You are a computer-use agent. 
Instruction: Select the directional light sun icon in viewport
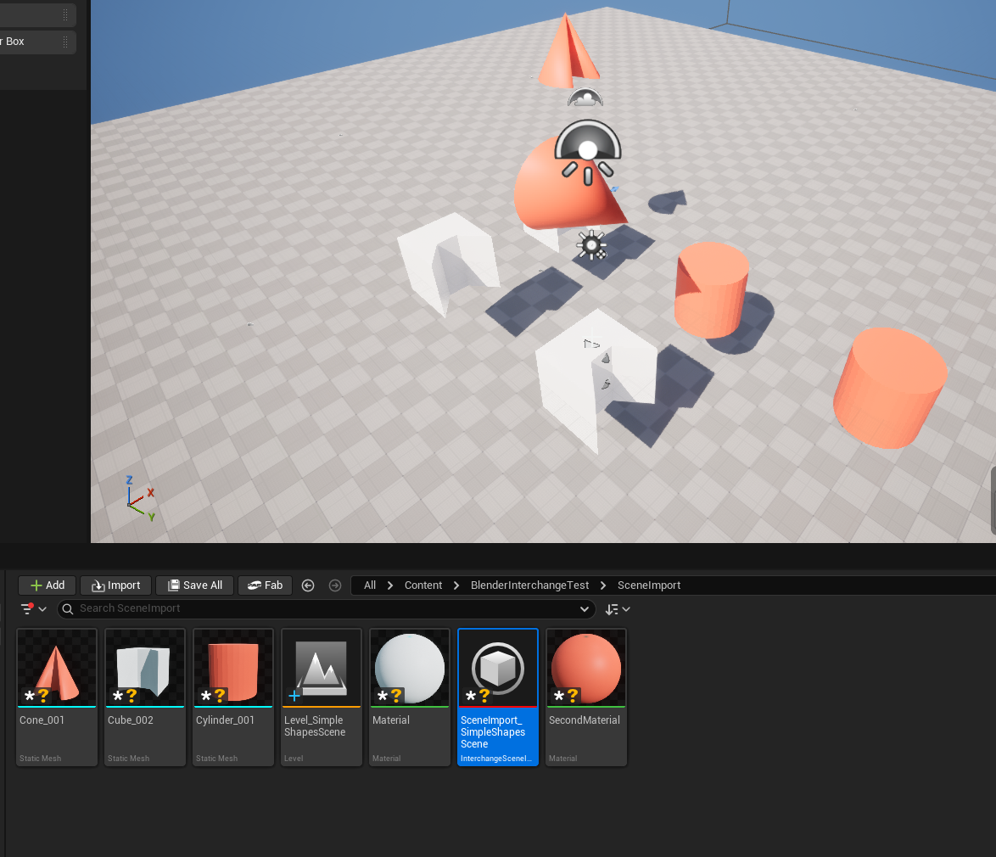point(590,245)
